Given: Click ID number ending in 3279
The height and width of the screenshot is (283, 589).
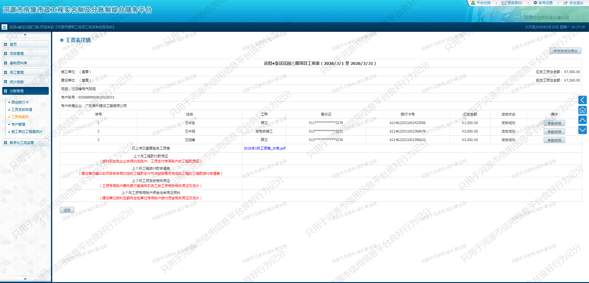Looking at the screenshot, I should (326, 123).
